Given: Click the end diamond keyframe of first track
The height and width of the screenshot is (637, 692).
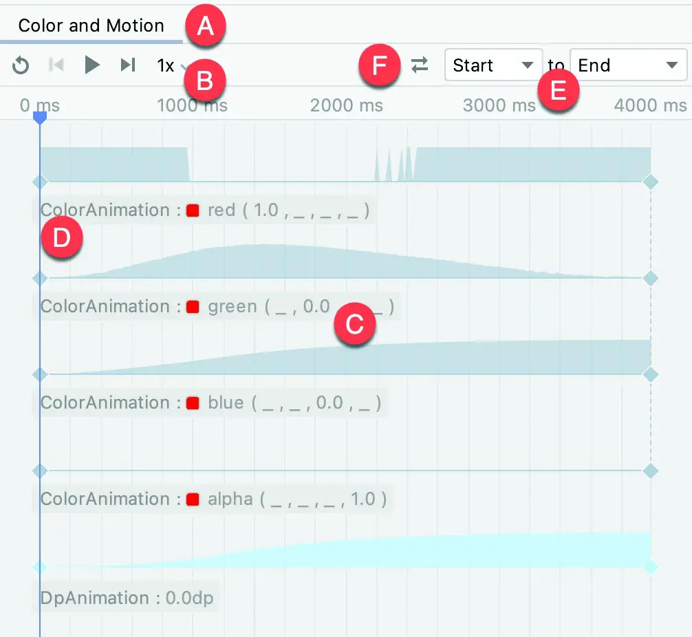Looking at the screenshot, I should [x=651, y=182].
